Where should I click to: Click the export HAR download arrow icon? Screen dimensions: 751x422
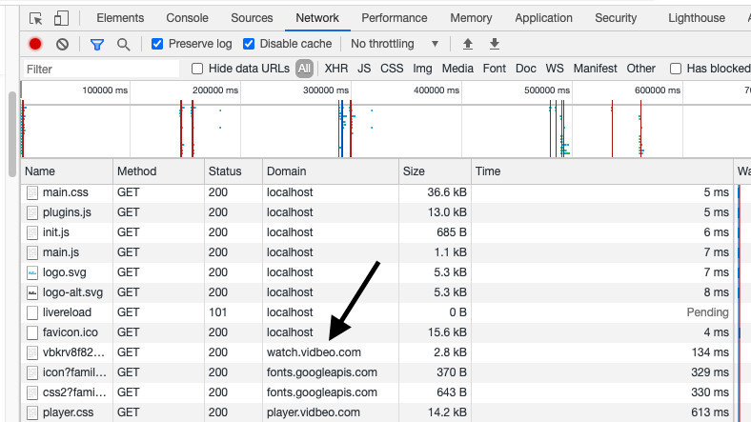point(495,44)
